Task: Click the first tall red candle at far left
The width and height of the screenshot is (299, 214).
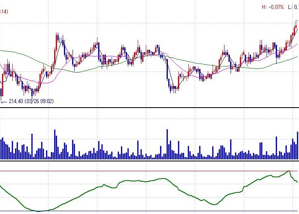Action: (x=3, y=79)
